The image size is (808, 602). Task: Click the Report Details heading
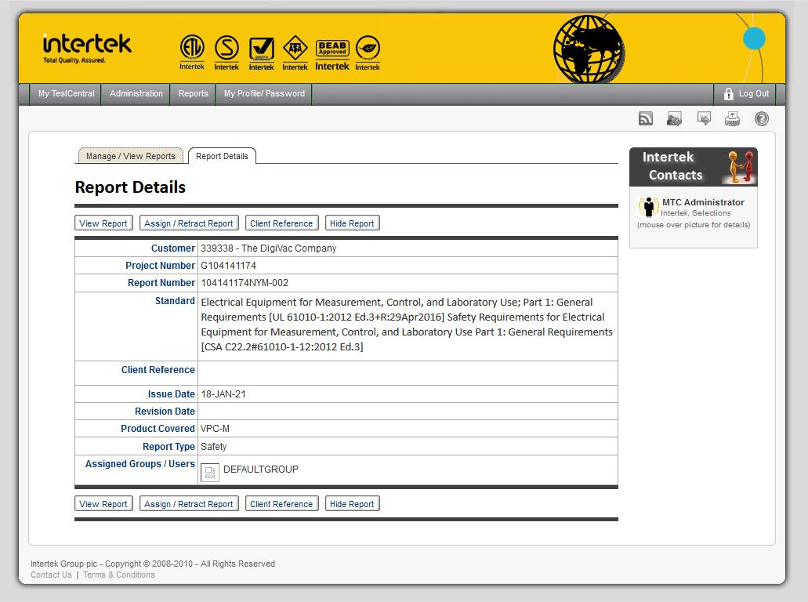[130, 187]
